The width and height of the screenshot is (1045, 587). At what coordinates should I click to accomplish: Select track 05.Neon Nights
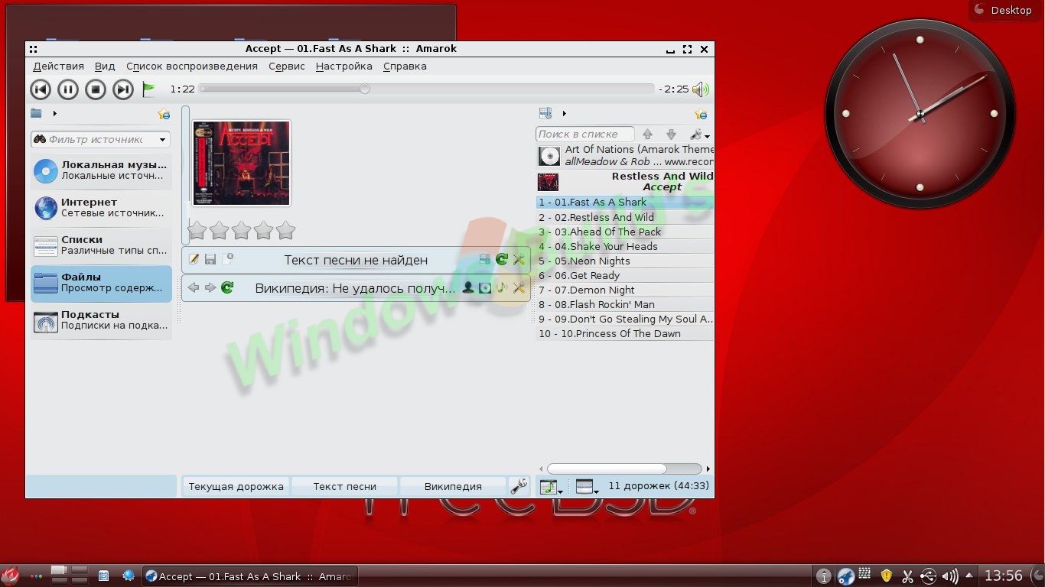625,261
